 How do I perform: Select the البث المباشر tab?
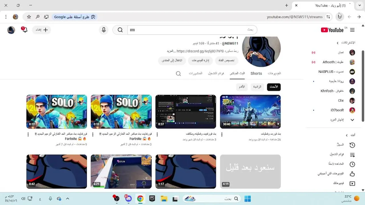(237, 73)
